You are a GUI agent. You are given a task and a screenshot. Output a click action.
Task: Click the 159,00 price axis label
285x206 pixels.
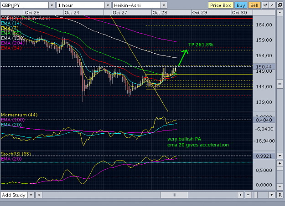[x=264, y=40]
